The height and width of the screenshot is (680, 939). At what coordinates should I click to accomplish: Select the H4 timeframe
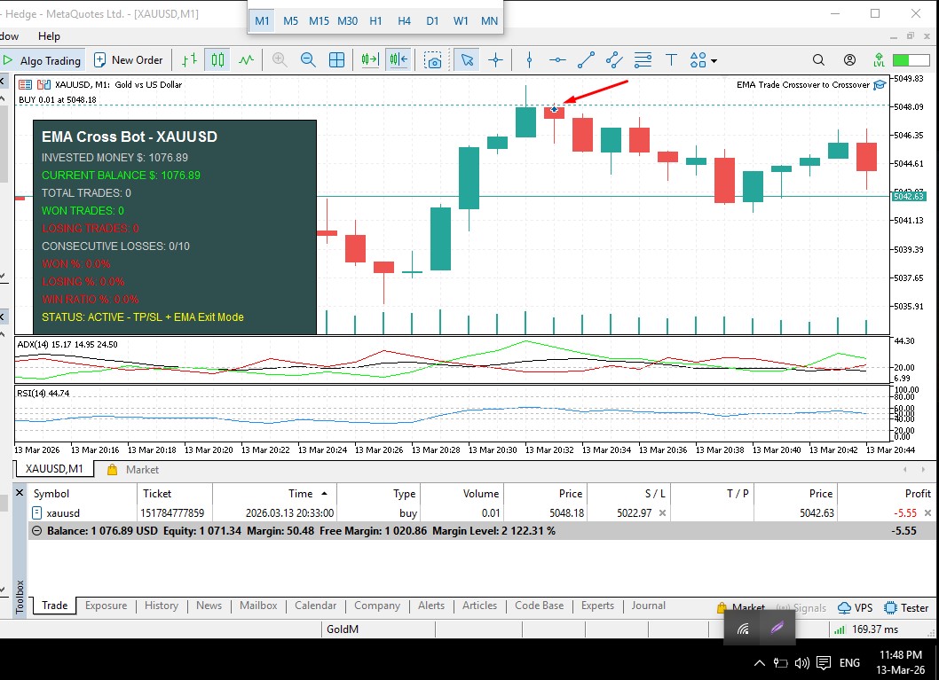tap(404, 21)
